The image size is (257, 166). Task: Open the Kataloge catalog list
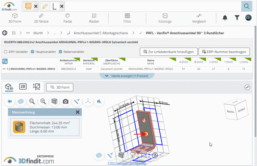click(x=165, y=18)
